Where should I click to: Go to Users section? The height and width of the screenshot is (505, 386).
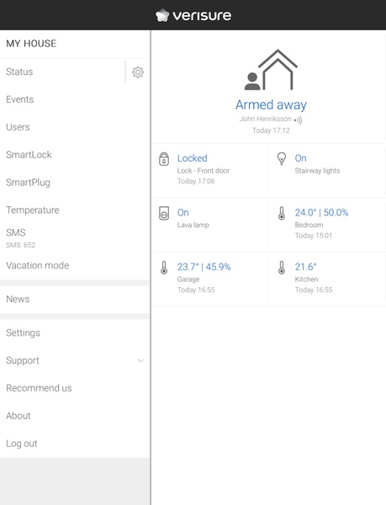click(x=75, y=127)
